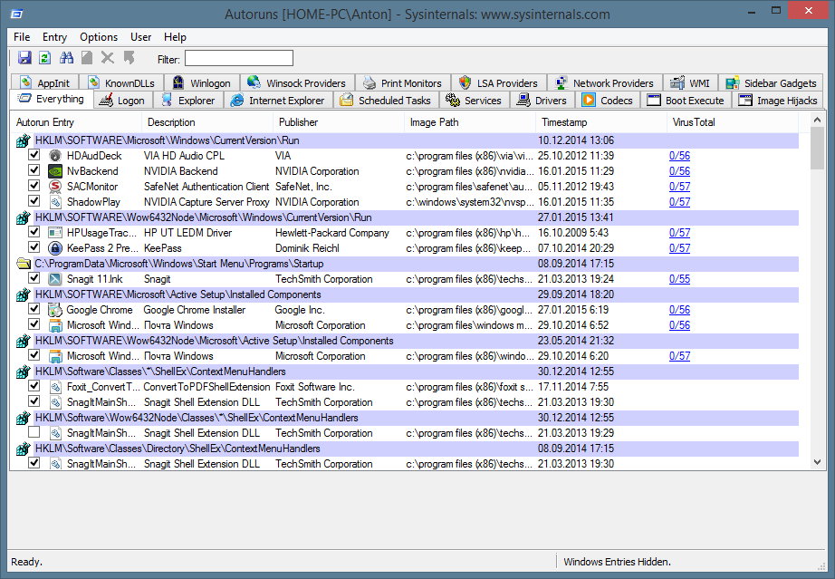The width and height of the screenshot is (835, 579).
Task: Disable the Snagit 11.lnk startup checkbox
Action: point(34,279)
